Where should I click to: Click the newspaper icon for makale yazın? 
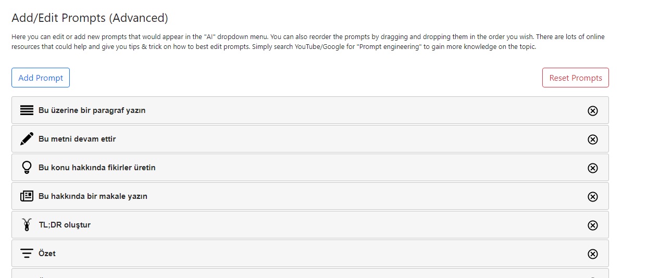[27, 196]
